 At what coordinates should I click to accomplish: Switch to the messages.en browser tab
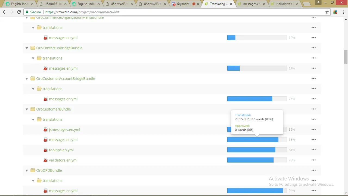tap(251, 4)
